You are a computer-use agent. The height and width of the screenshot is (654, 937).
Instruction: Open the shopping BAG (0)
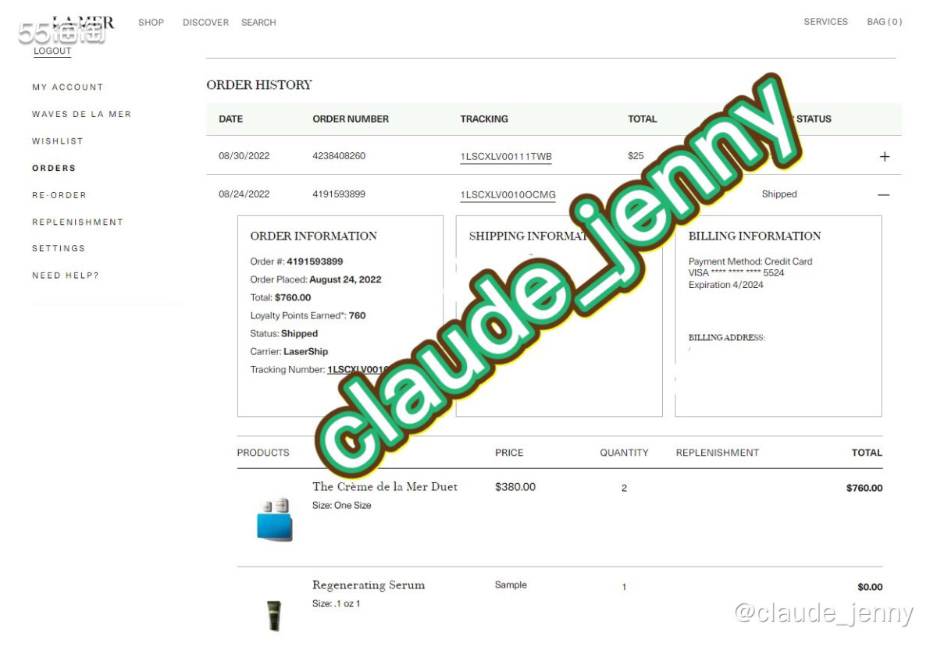click(884, 22)
